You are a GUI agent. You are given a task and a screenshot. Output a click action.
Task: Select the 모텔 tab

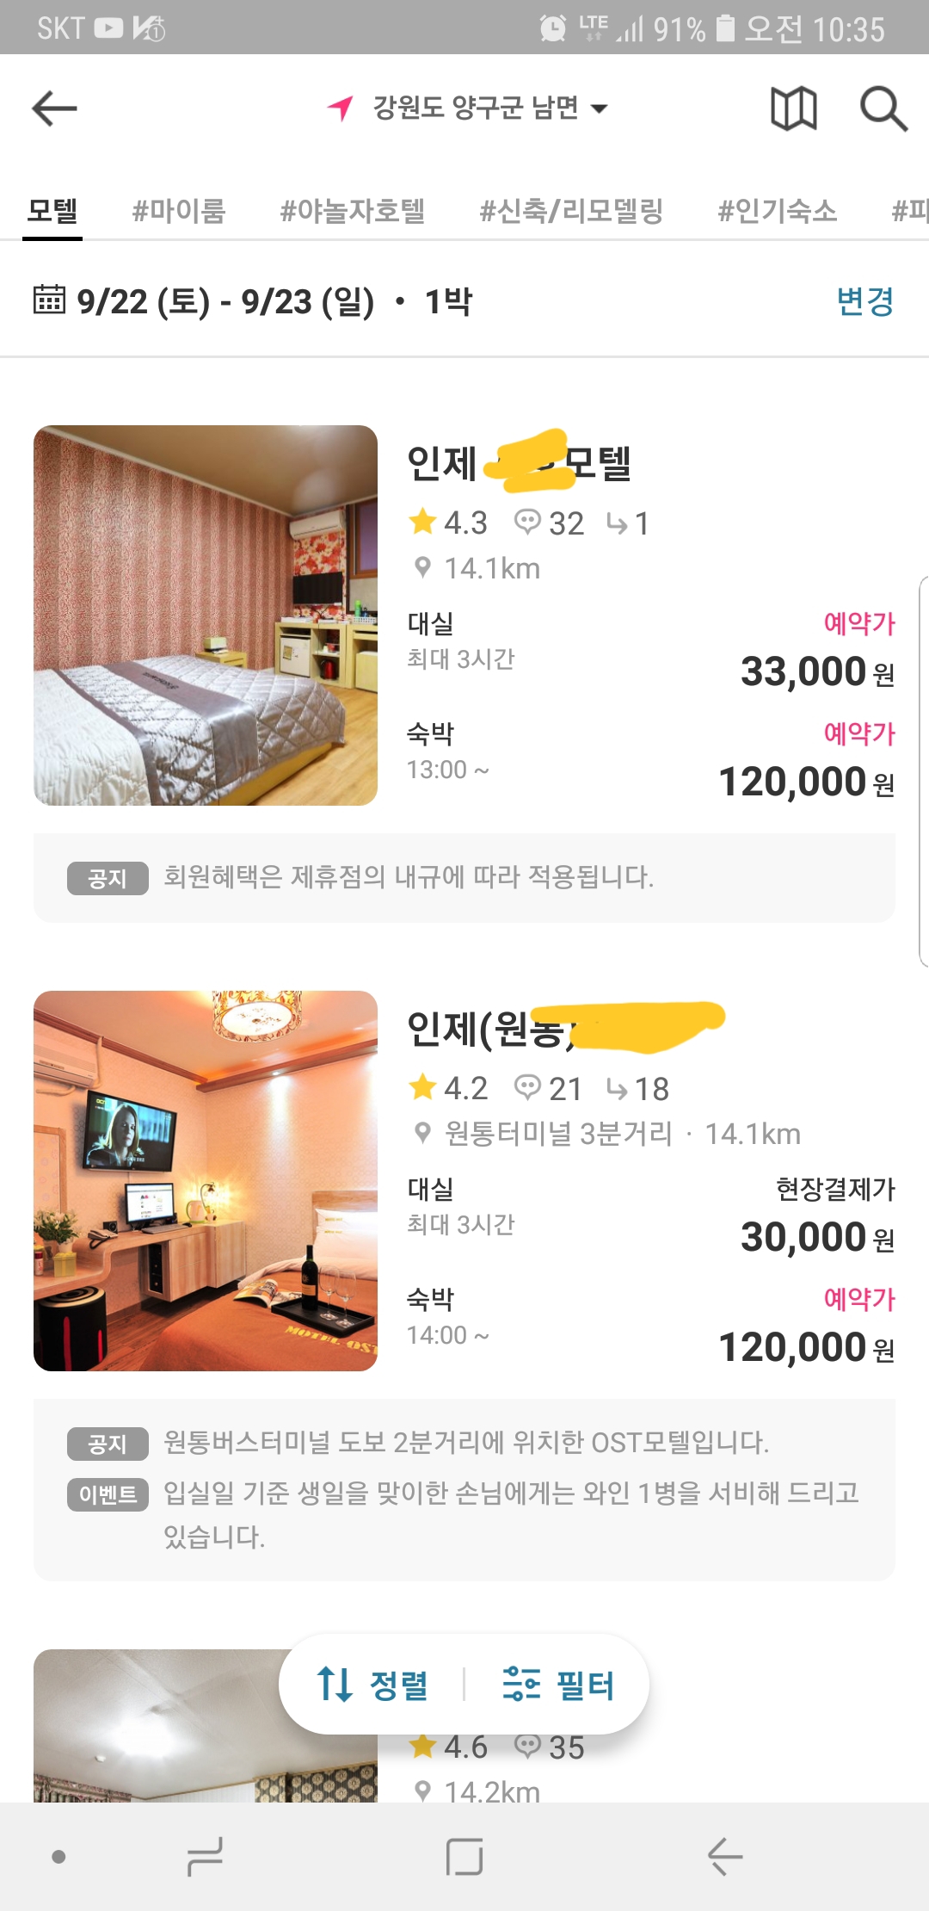[x=52, y=211]
